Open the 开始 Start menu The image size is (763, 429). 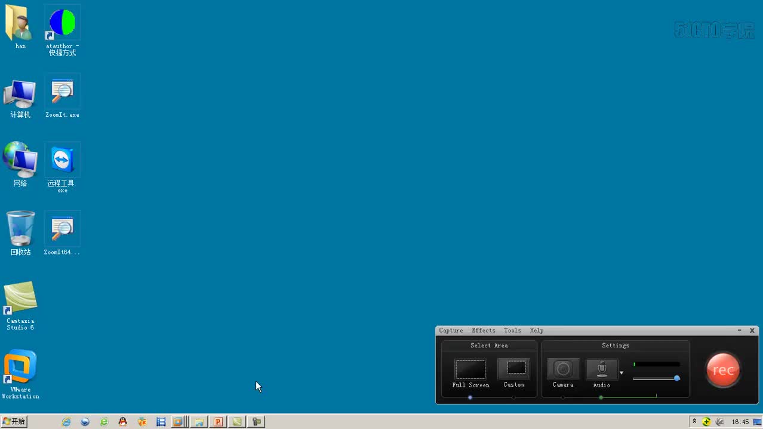click(x=14, y=421)
